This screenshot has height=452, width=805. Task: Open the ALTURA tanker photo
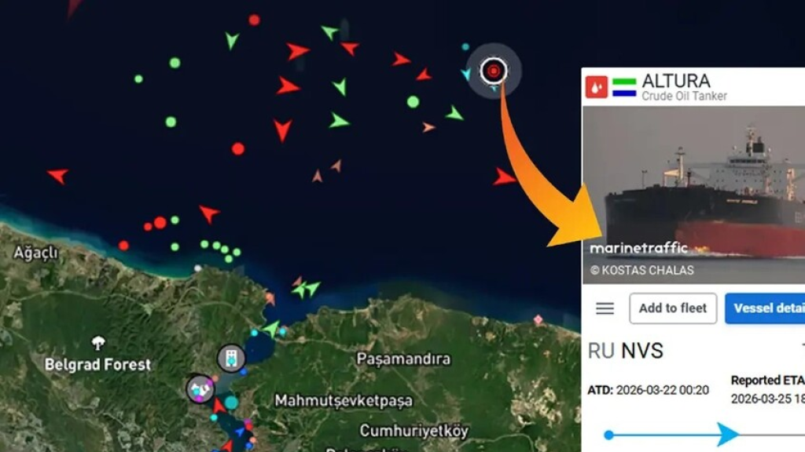(693, 195)
